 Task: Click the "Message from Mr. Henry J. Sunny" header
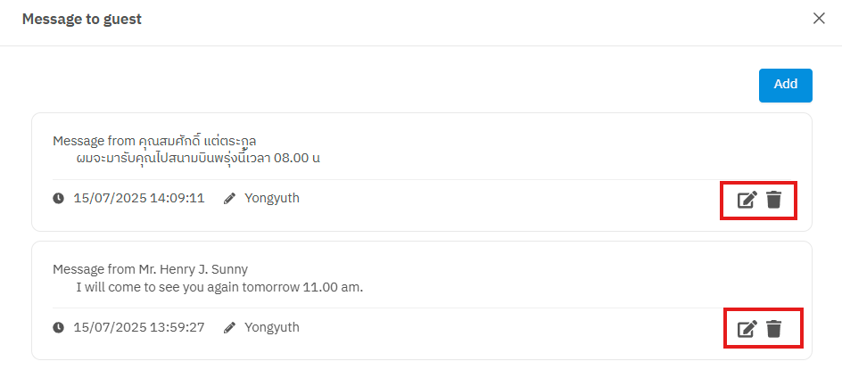coord(150,269)
